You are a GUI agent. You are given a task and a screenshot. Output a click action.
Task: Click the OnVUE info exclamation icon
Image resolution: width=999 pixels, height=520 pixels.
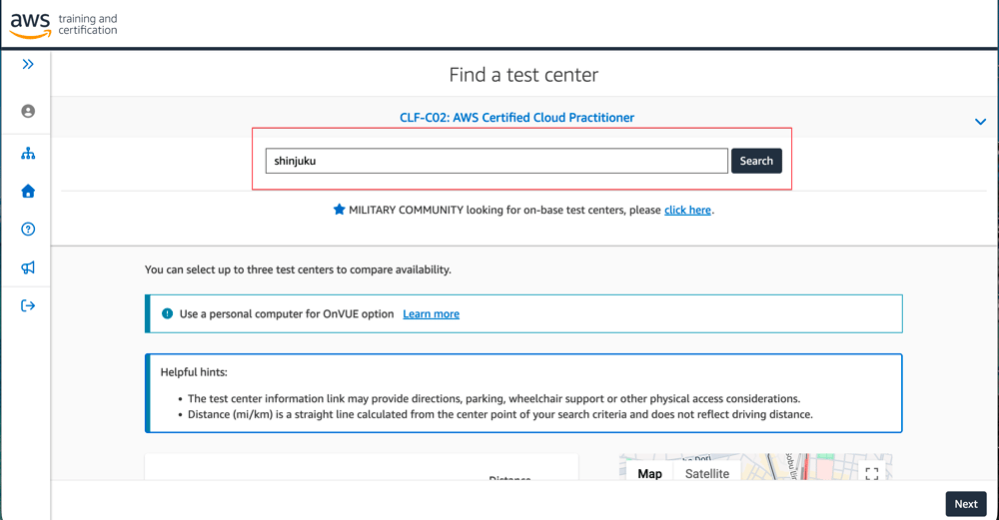(x=167, y=313)
